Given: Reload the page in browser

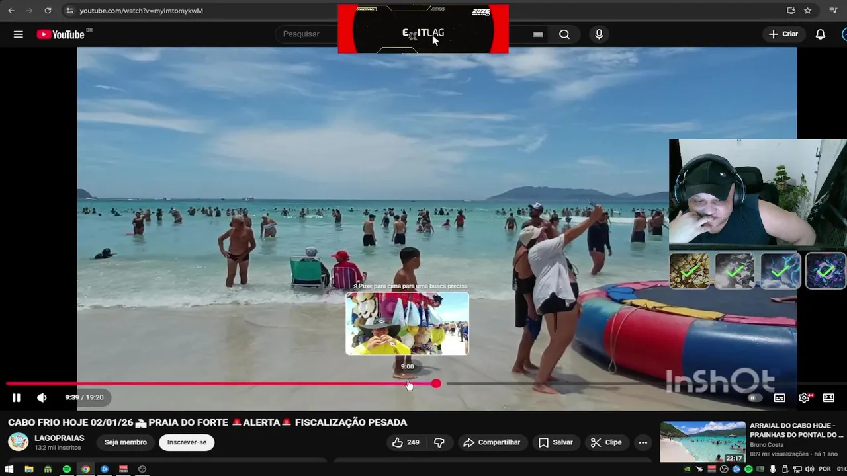Looking at the screenshot, I should 48,11.
